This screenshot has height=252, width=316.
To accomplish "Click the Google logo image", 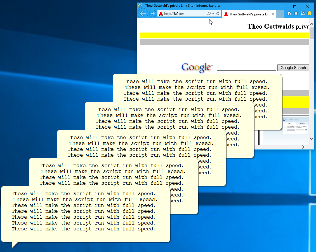I will 197,68.
